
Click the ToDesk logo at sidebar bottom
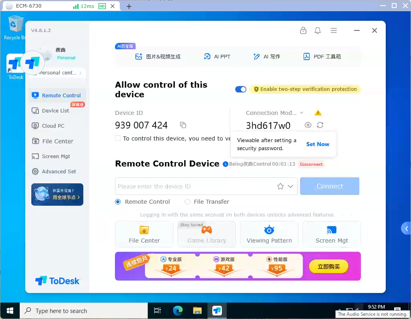click(57, 281)
